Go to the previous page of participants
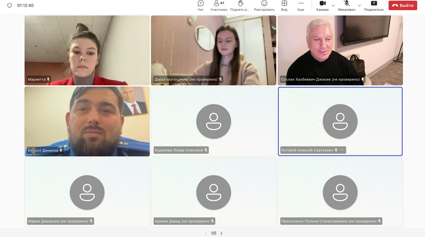The height and width of the screenshot is (237, 425). point(206,234)
